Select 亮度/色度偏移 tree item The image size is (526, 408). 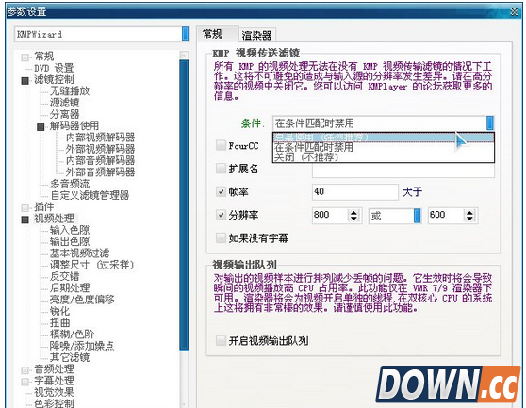pyautogui.click(x=82, y=300)
